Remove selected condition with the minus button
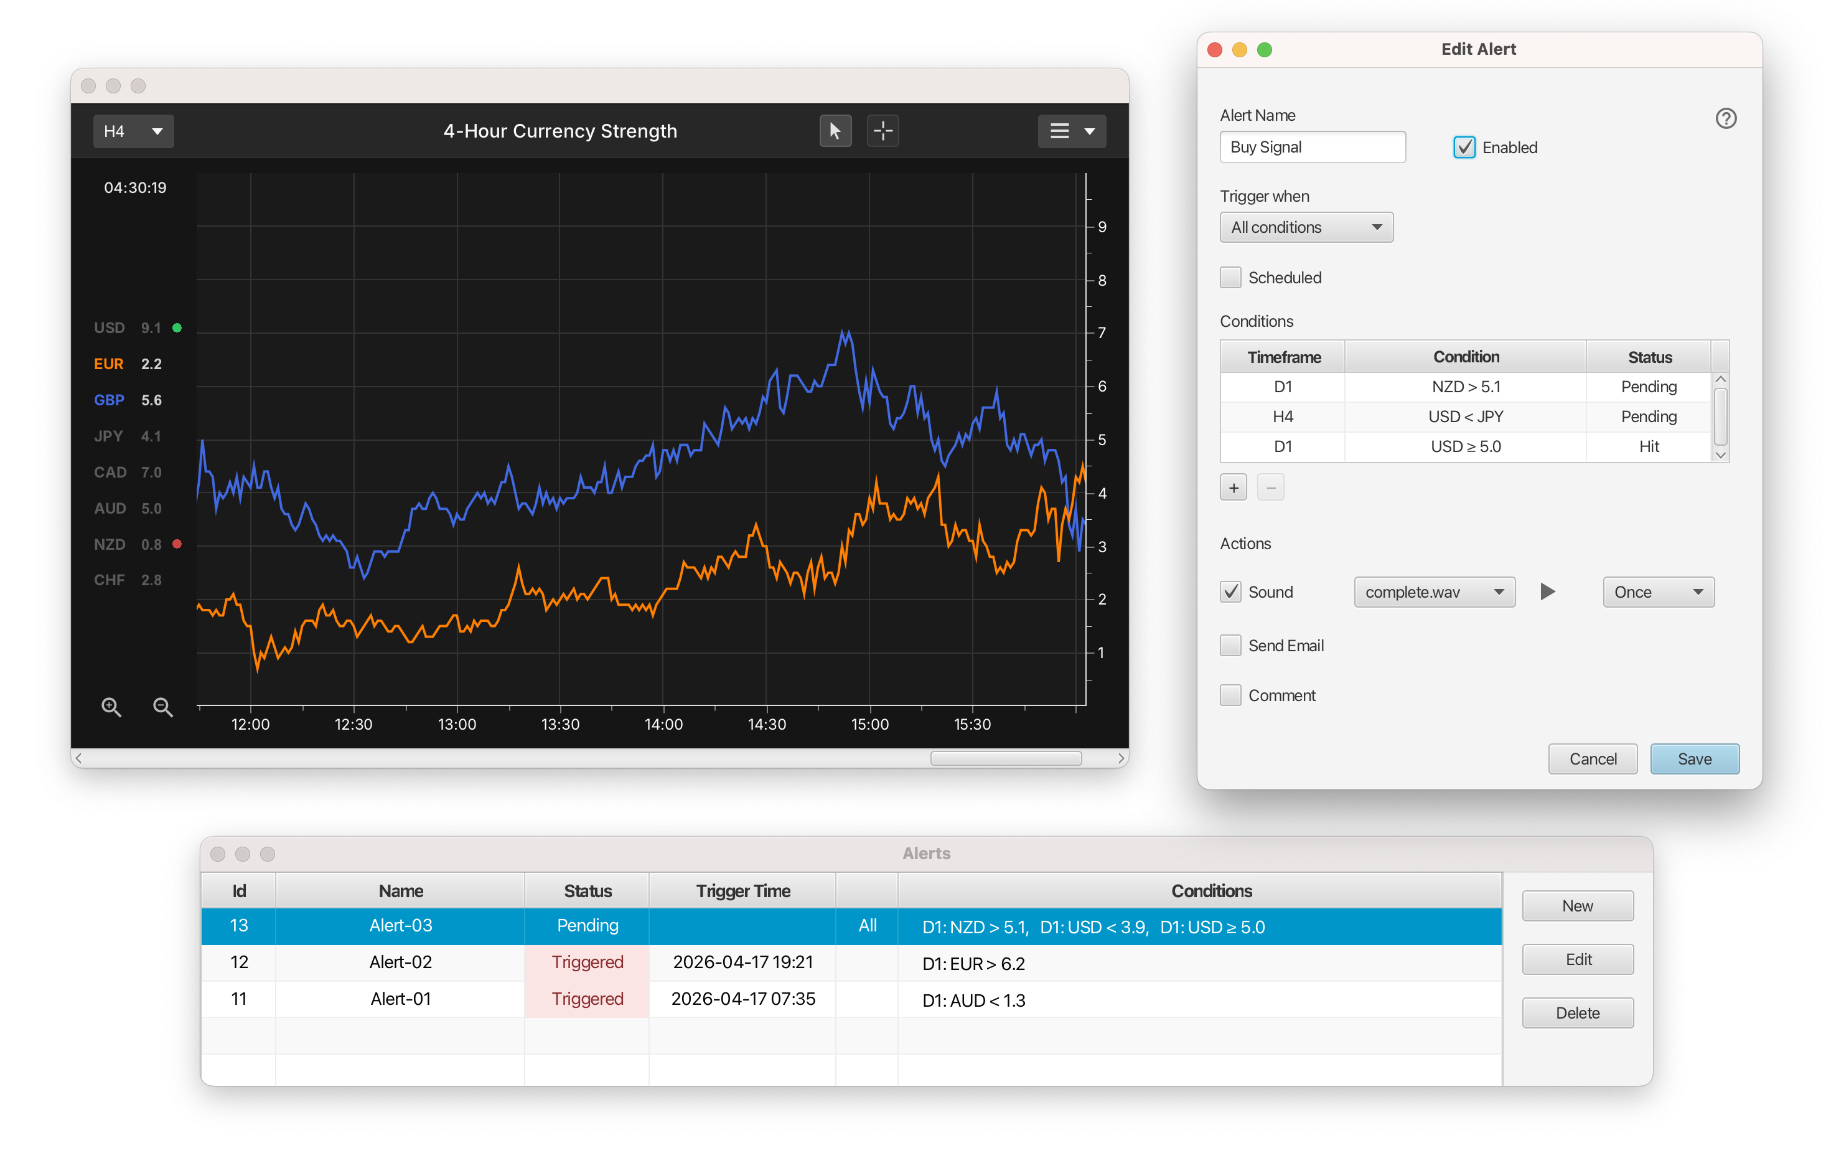The image size is (1826, 1163). click(x=1270, y=486)
